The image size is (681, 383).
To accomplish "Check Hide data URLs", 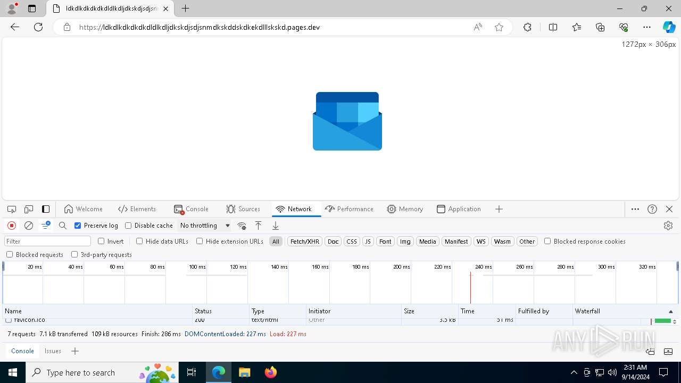I will tap(139, 241).
